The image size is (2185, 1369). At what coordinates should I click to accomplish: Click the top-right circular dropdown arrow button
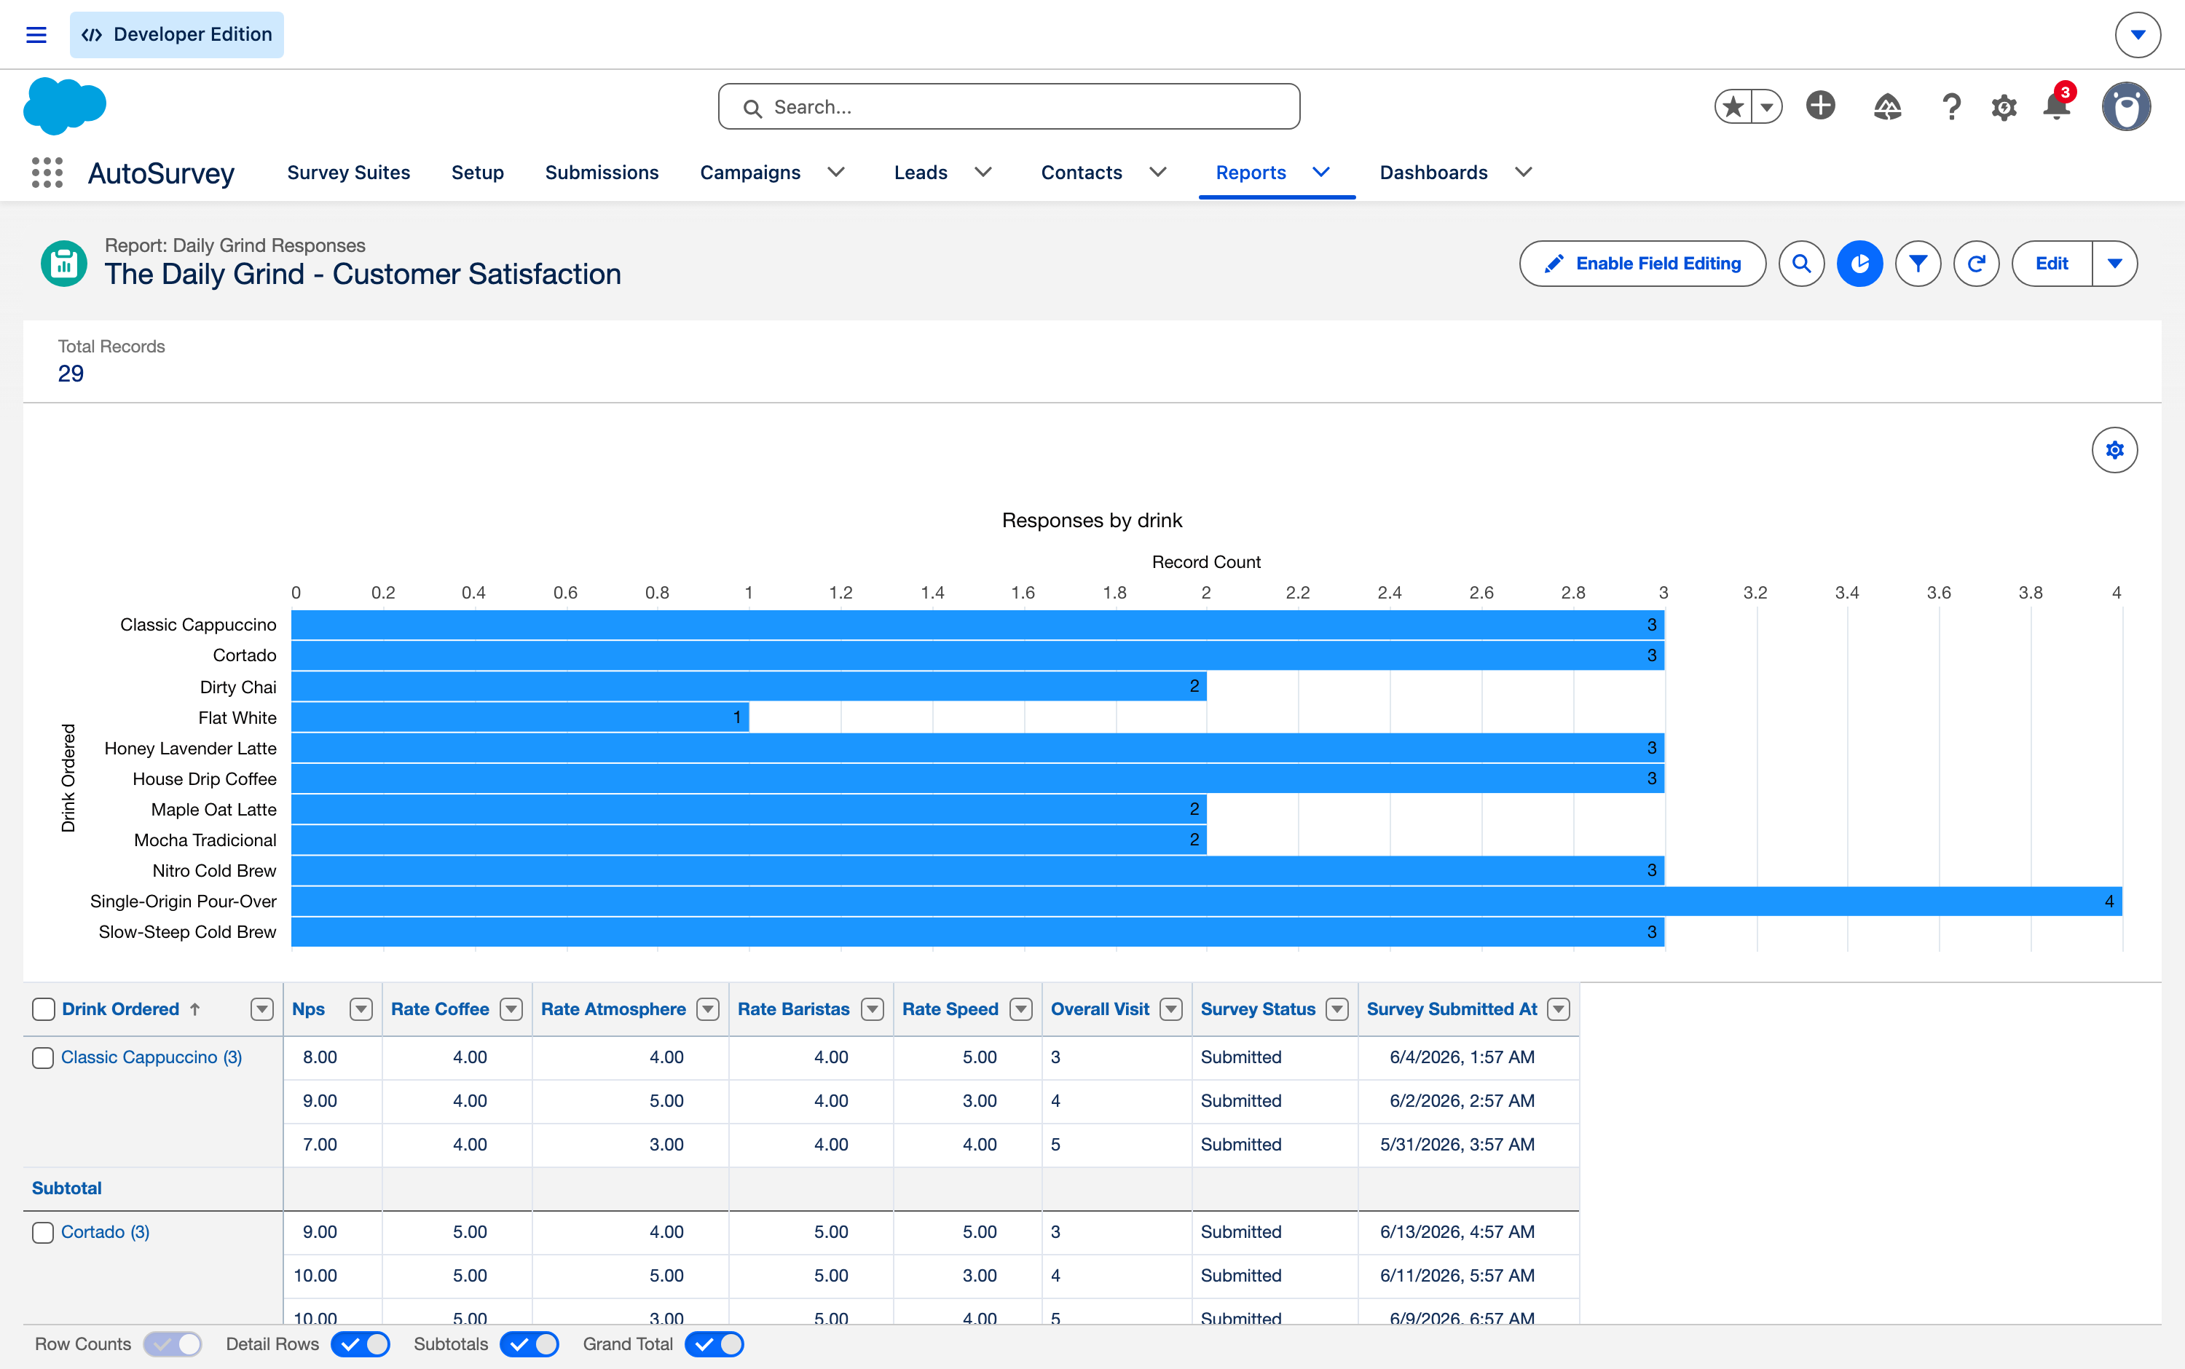point(2137,34)
